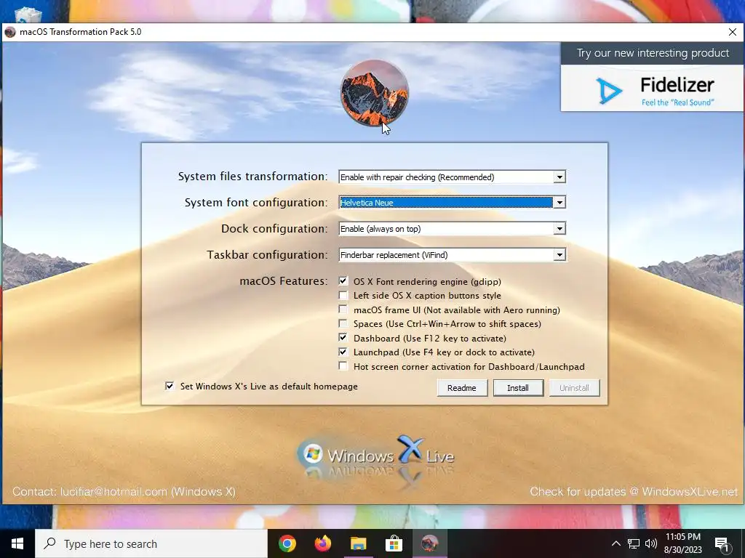
Task: Enable Hot screen corner activation checkbox
Action: tap(343, 366)
